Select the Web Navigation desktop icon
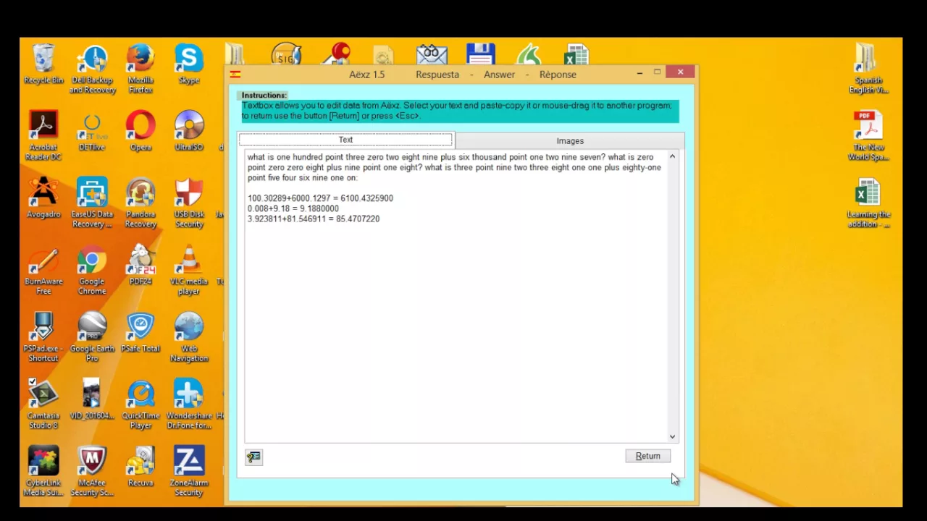This screenshot has height=521, width=927. (189, 337)
